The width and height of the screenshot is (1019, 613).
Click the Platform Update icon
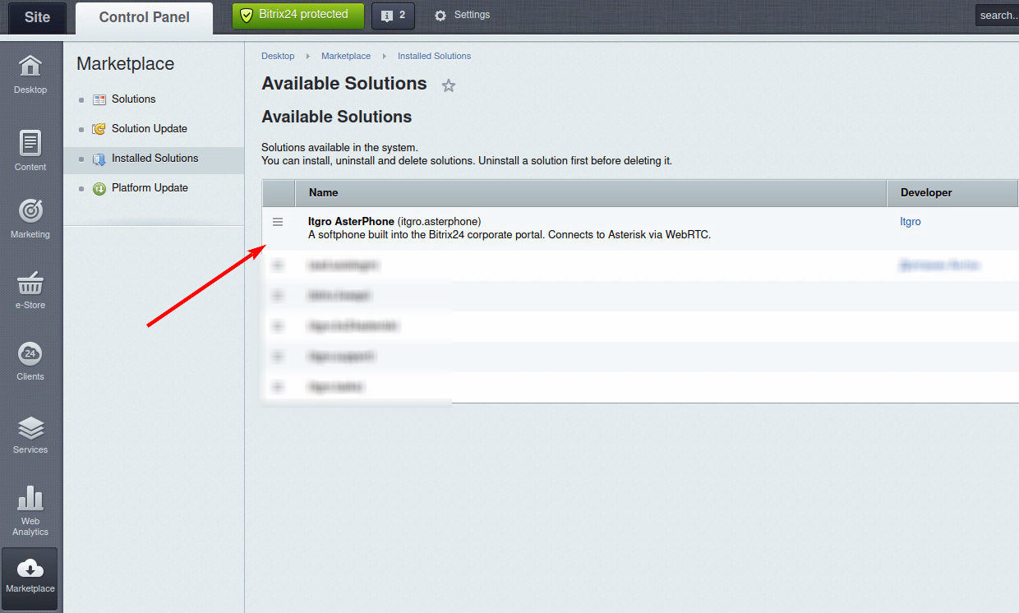coord(99,188)
